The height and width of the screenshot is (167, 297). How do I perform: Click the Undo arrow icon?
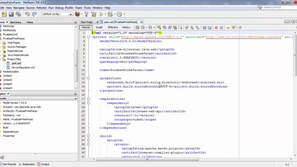coord(27,14)
